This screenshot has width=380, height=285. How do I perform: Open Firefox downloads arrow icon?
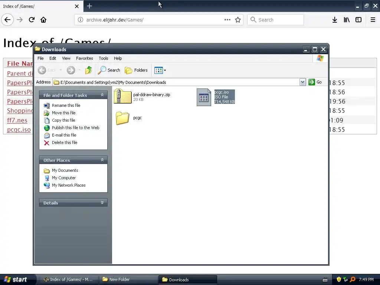coord(335,20)
